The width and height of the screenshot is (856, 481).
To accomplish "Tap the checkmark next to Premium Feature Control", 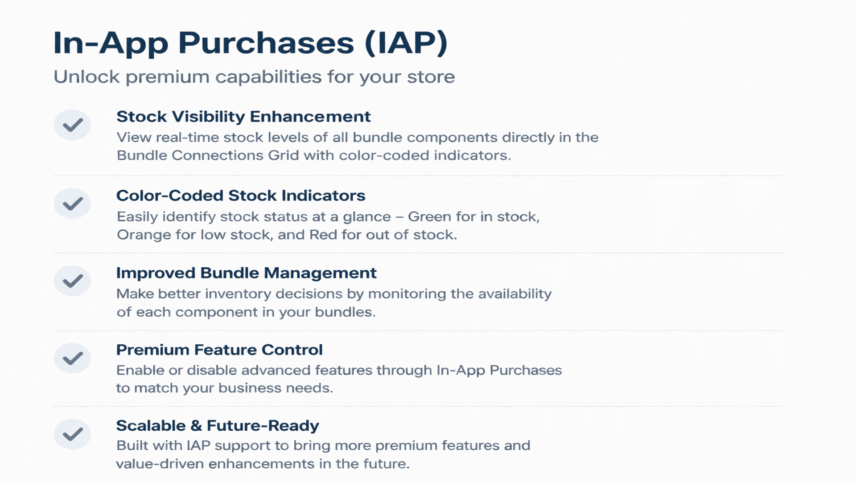I will tap(72, 358).
